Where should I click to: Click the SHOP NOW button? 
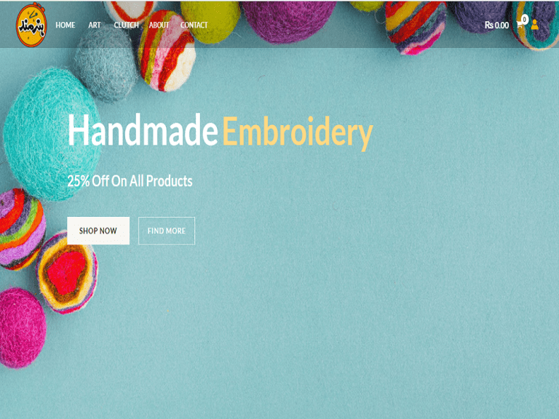[x=98, y=231]
